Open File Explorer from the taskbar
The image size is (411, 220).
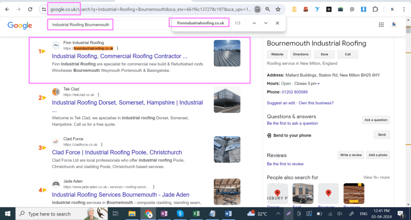[132, 214]
